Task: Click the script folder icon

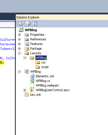Action: (37, 67)
